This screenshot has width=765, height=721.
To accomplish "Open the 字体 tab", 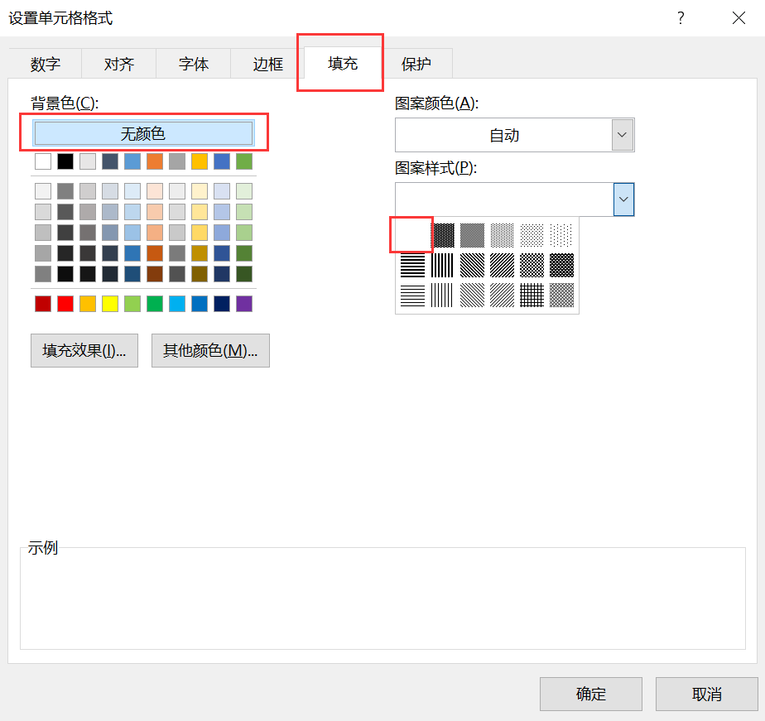I will pyautogui.click(x=193, y=64).
